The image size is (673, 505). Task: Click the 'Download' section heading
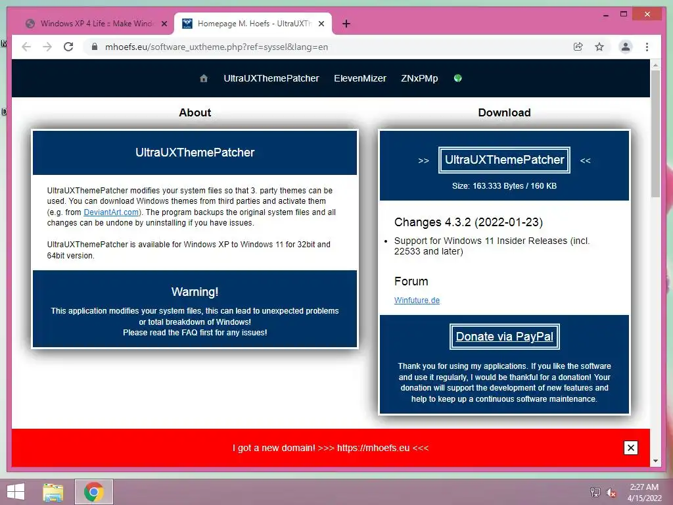[504, 112]
